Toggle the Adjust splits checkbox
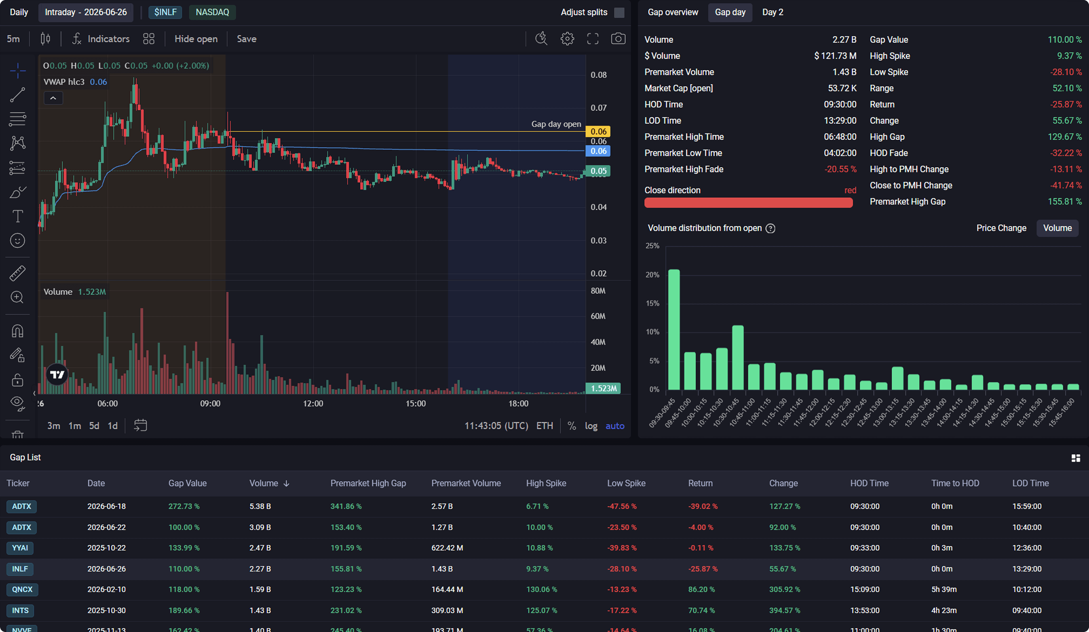The height and width of the screenshot is (632, 1089). [619, 12]
